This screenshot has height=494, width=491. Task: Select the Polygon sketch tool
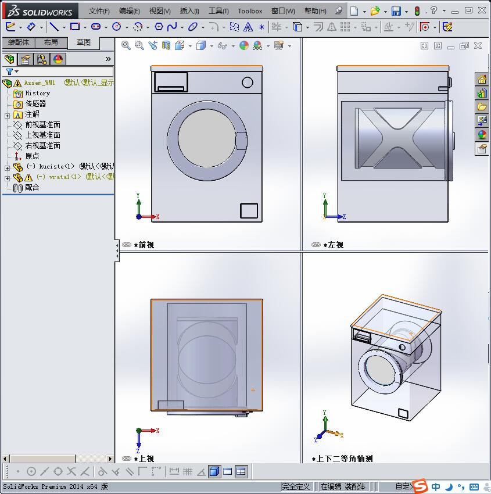159,27
